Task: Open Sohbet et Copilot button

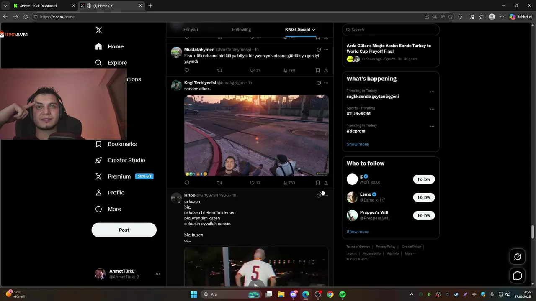Action: click(521, 17)
